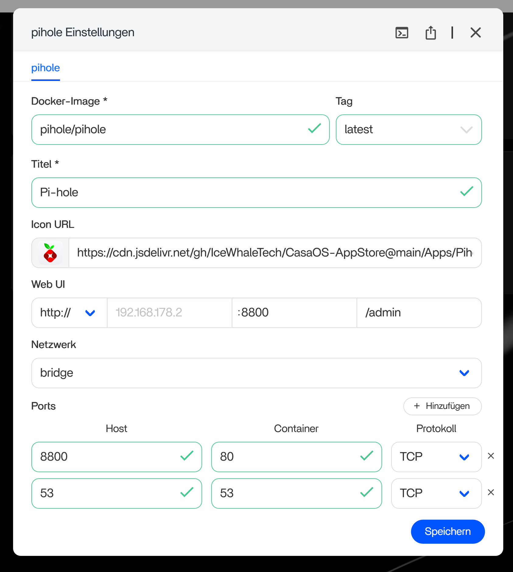
Task: Save settings with Speichern button
Action: tap(448, 532)
